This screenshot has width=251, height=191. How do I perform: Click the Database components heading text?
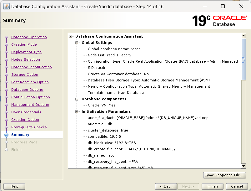coord(104,99)
